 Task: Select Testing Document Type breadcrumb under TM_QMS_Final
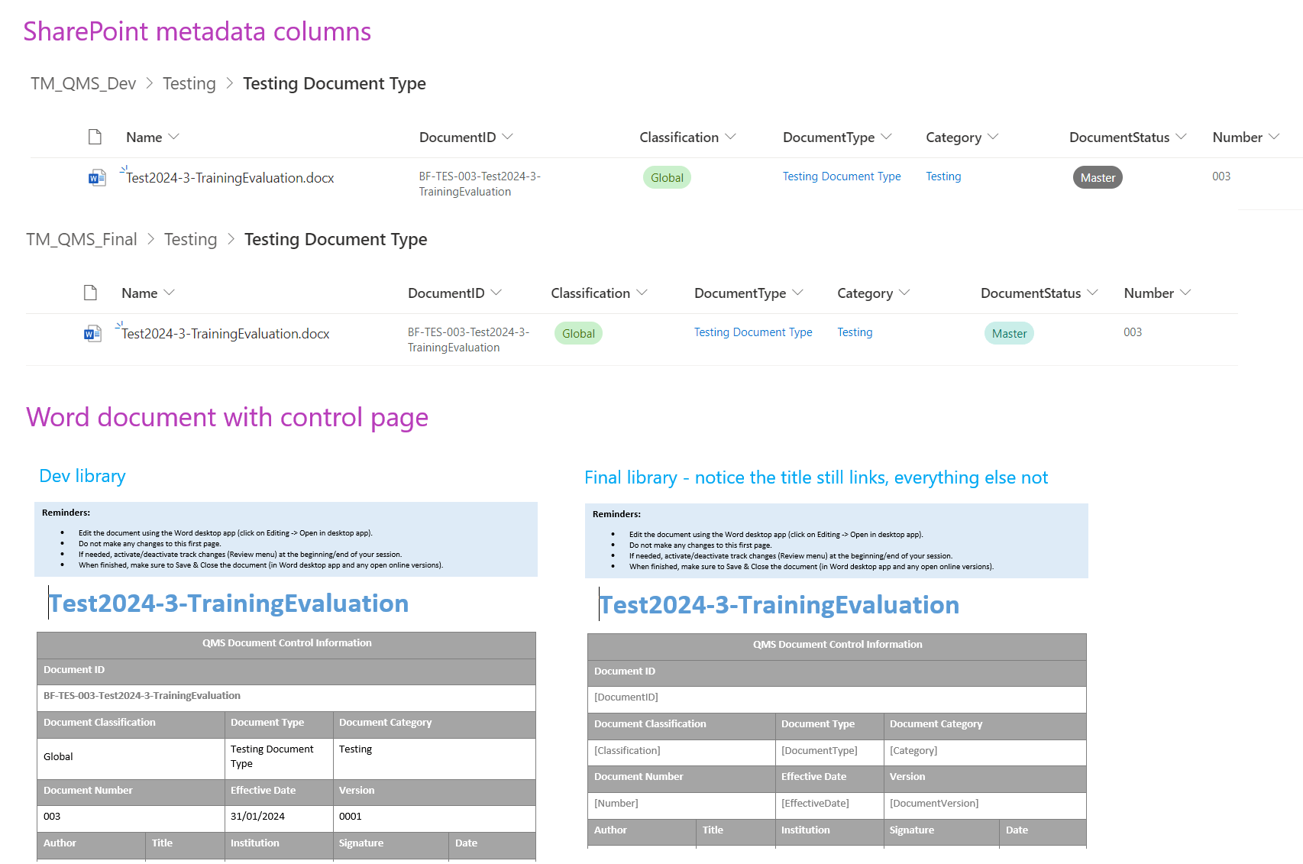336,239
